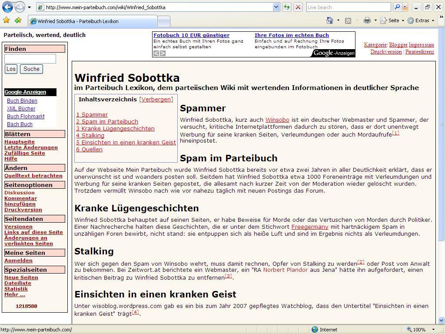Screen dimensions: 445x334
Task: Go back with the browser Back arrow
Action: [x=8, y=7]
